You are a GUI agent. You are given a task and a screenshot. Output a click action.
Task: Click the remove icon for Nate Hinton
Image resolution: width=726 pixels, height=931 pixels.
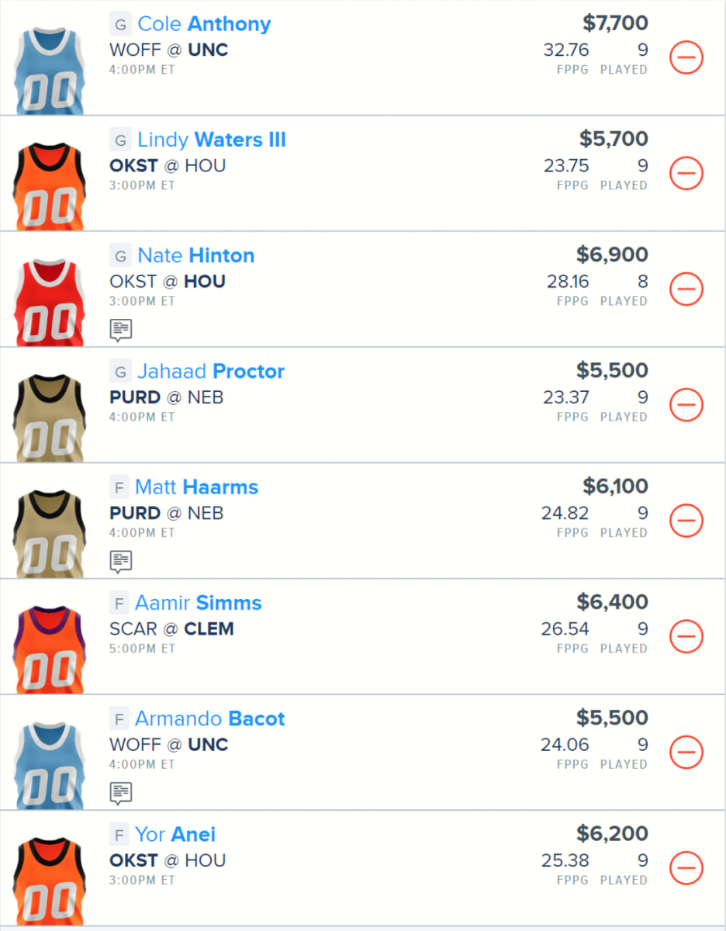pos(686,289)
